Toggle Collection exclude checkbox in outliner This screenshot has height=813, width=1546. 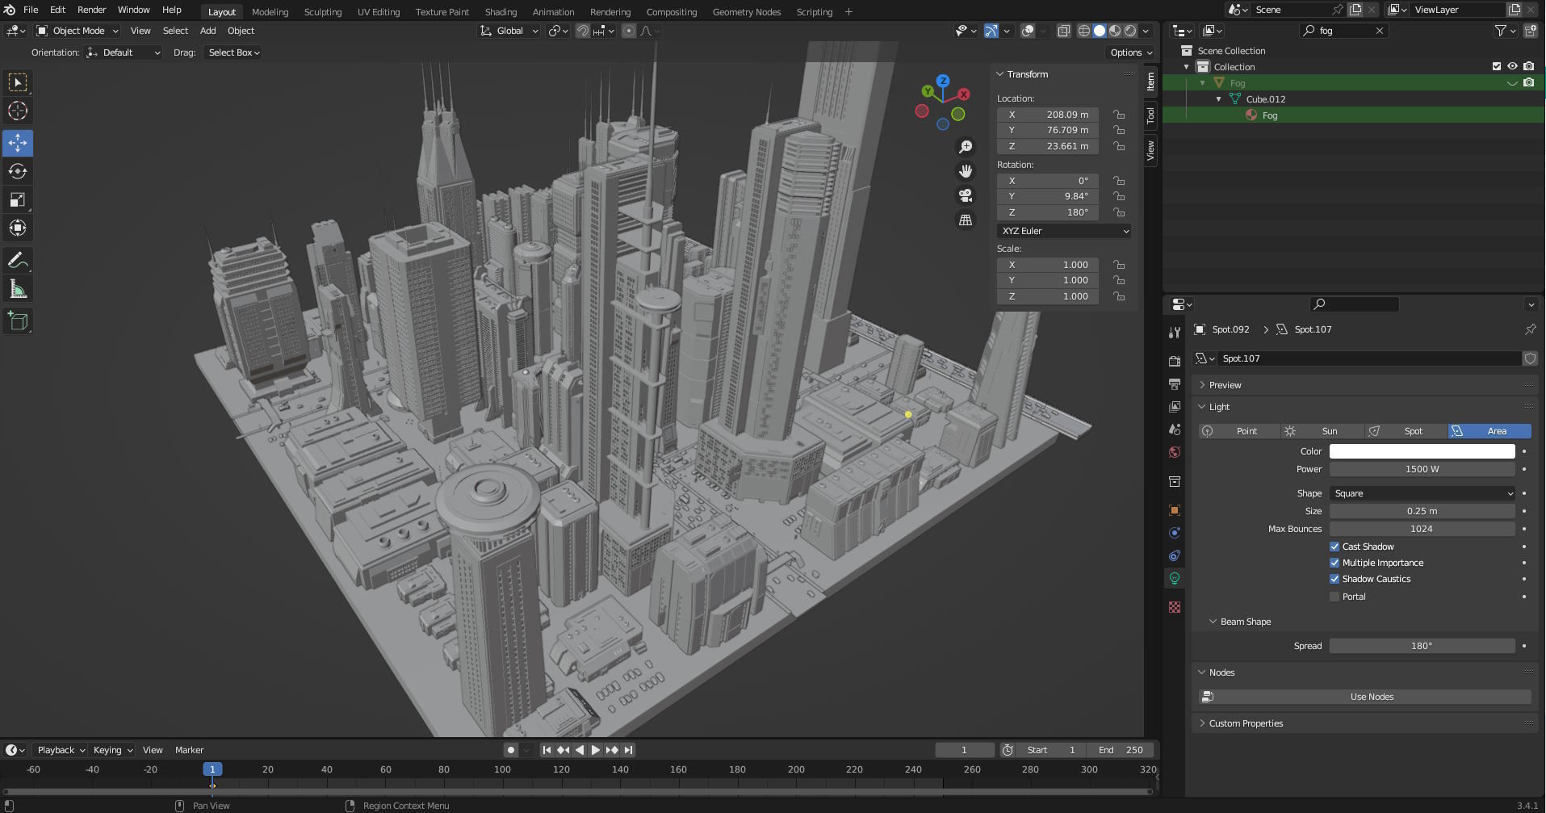coord(1496,67)
